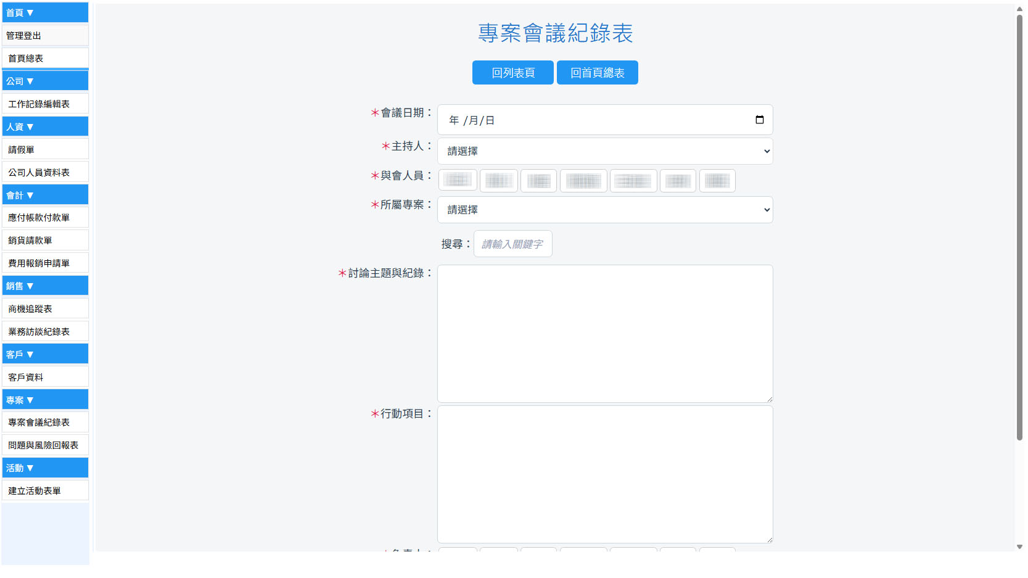Open 問題與風險回報表 page
This screenshot has width=1028, height=578.
point(45,445)
